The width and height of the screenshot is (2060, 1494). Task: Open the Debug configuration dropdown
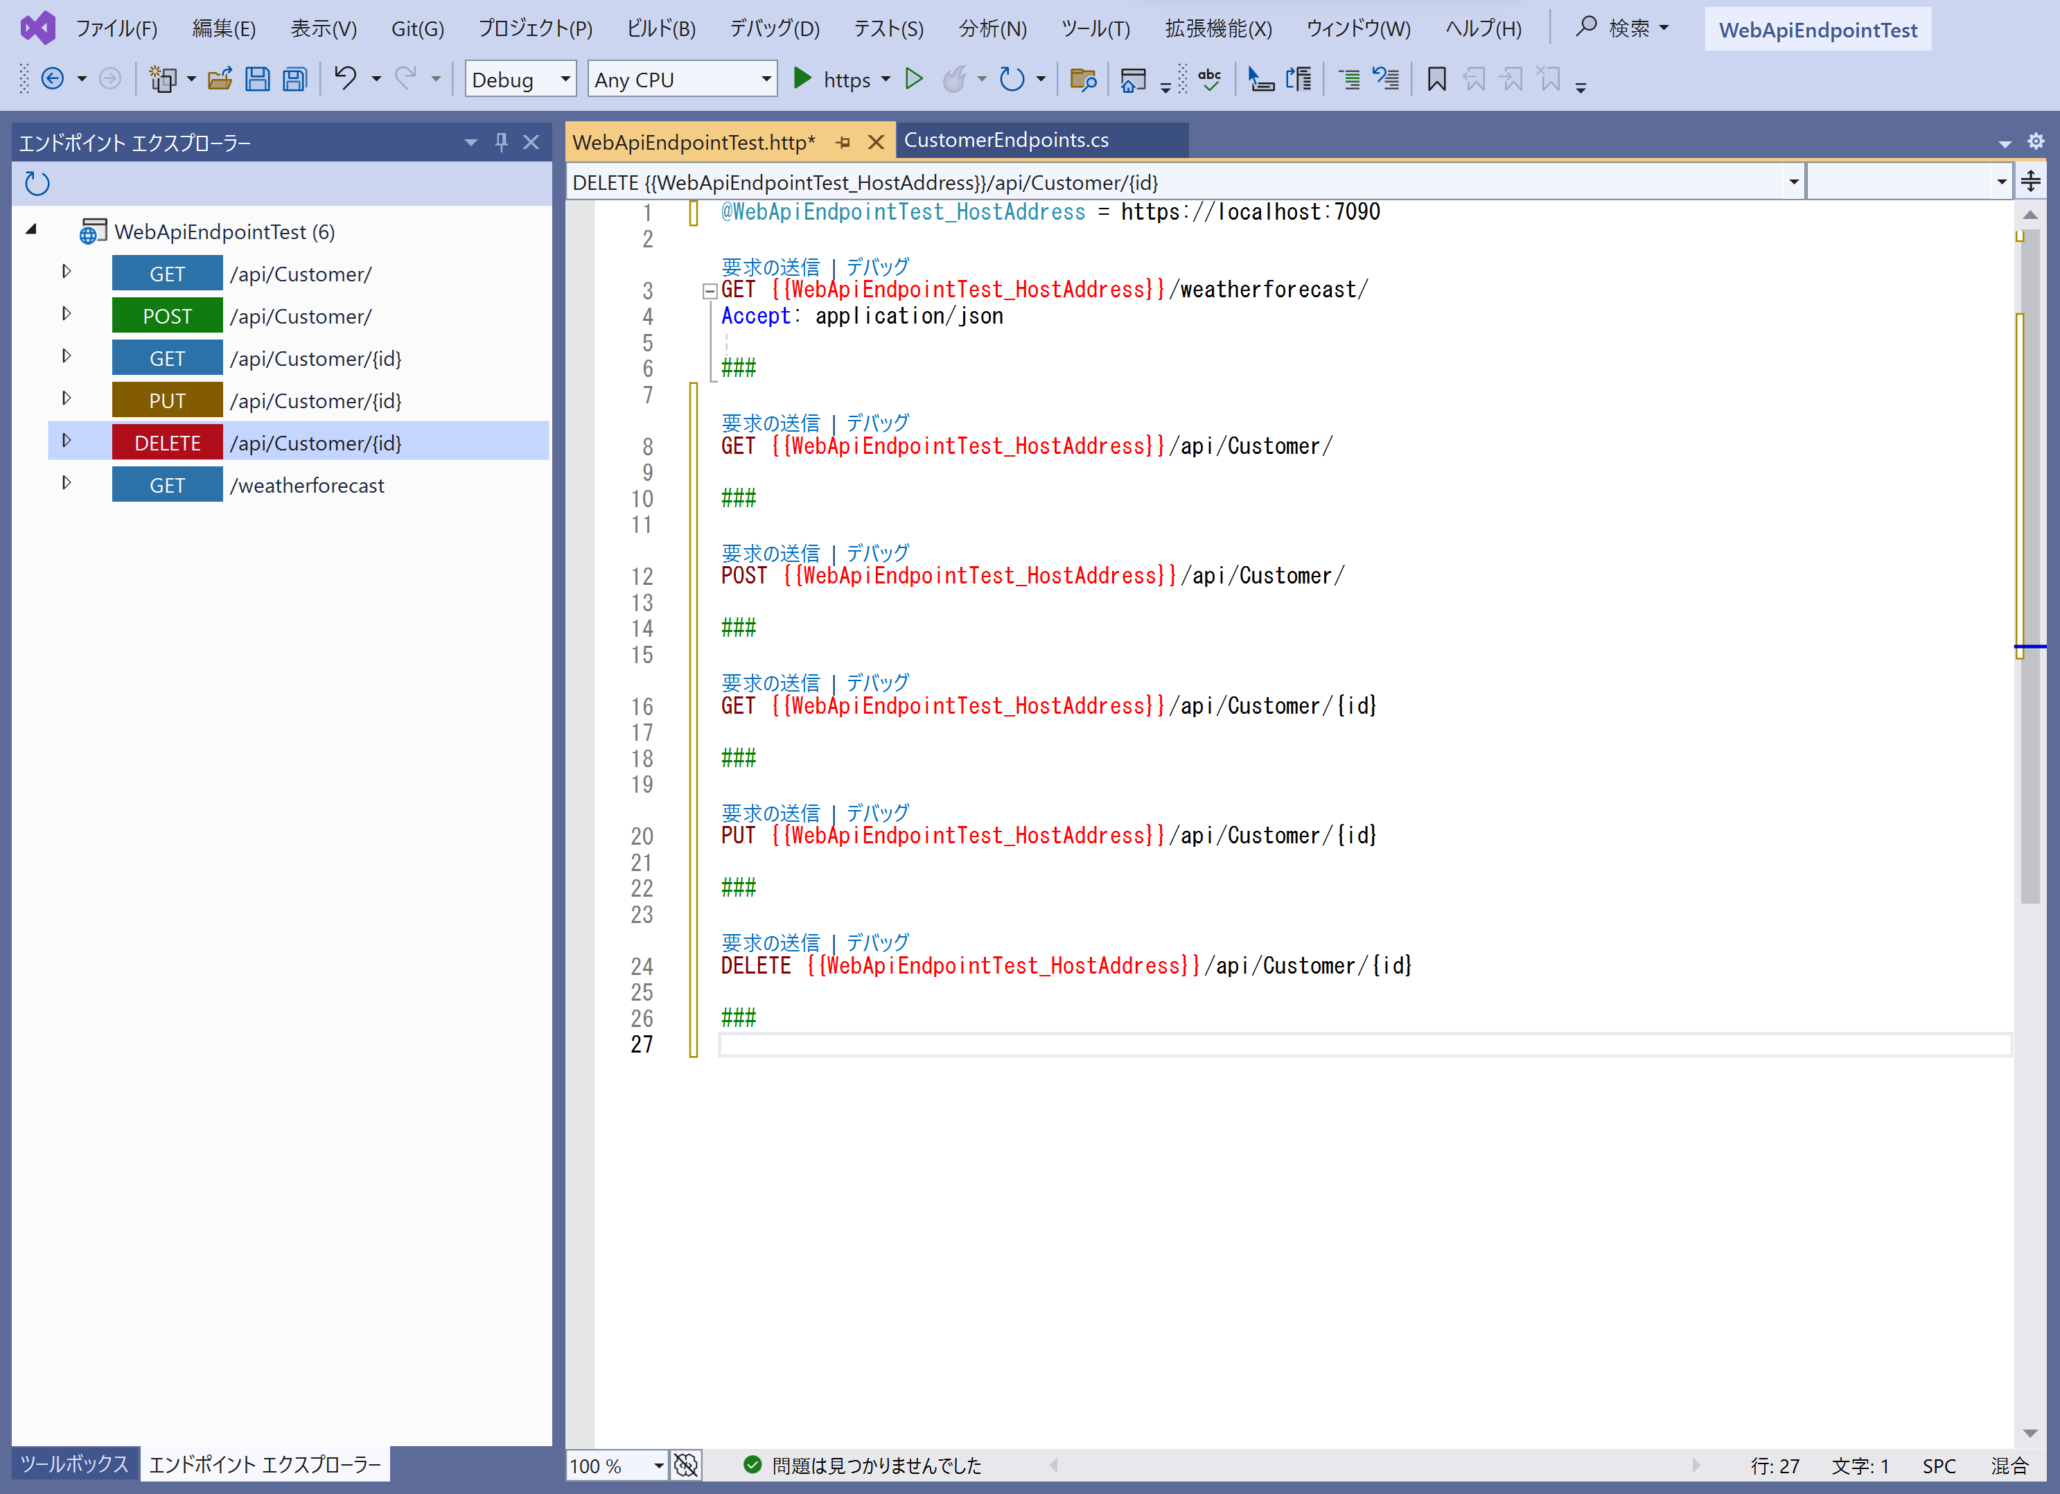[520, 80]
